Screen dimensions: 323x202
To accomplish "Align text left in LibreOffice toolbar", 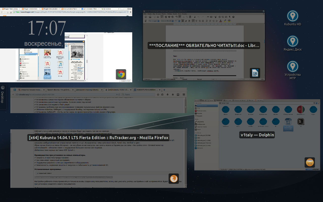I will click(193, 21).
